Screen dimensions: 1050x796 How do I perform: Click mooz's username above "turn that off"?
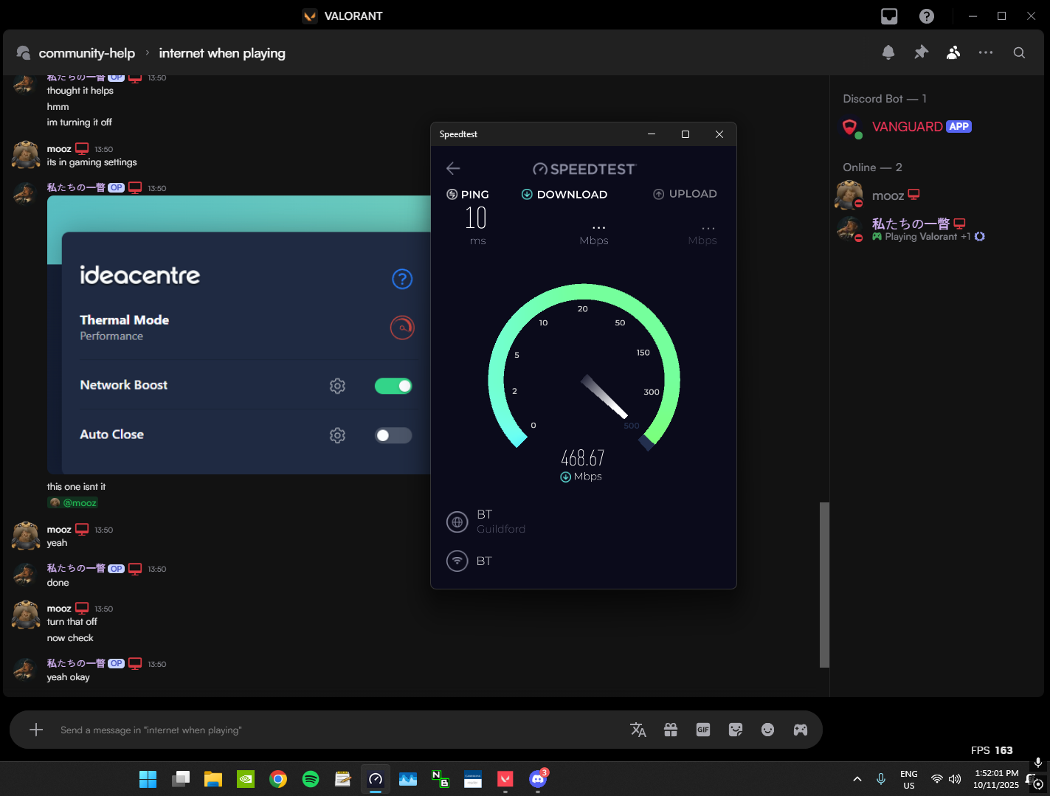pyautogui.click(x=59, y=609)
